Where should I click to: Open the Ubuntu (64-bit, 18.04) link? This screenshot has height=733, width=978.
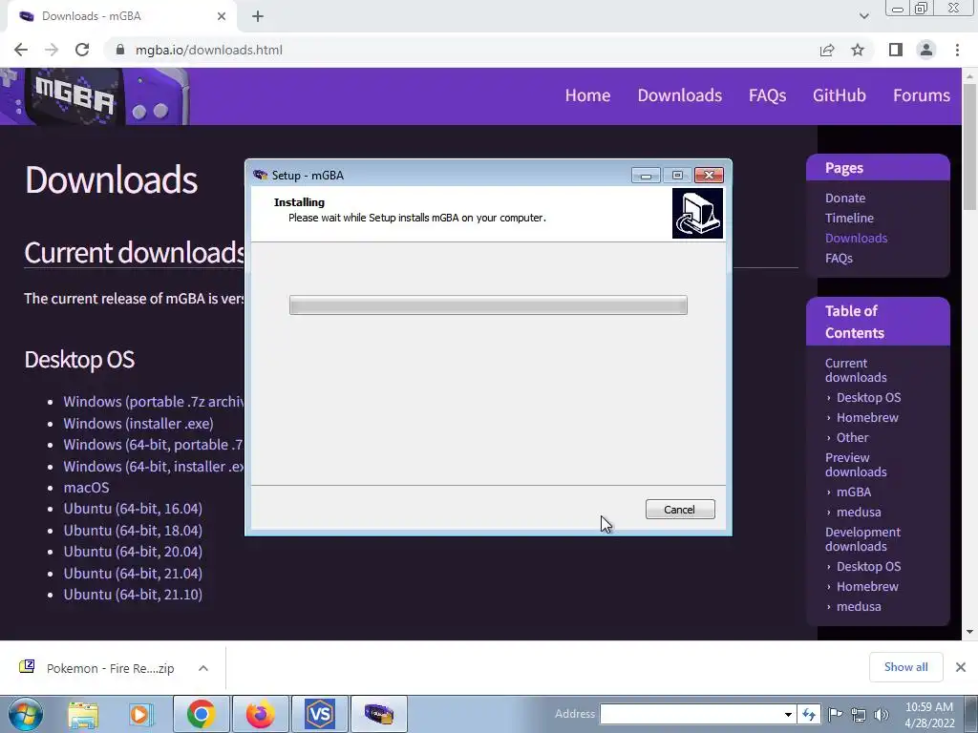click(133, 531)
